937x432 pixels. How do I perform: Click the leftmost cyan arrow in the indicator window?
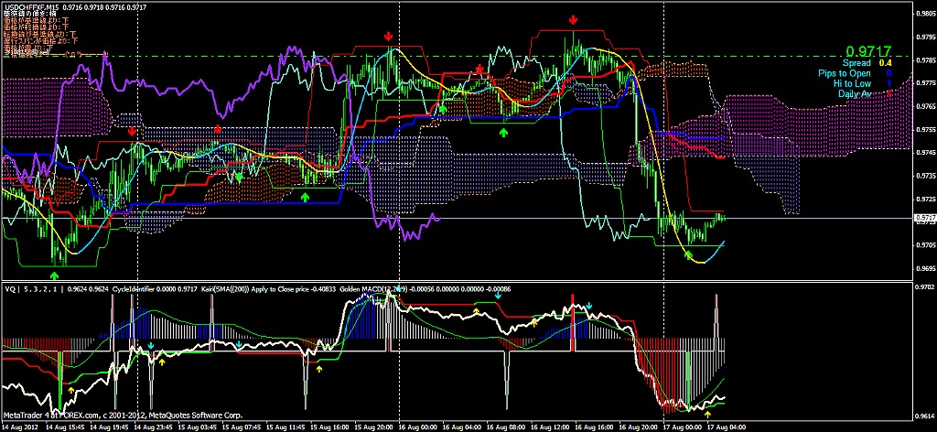151,346
